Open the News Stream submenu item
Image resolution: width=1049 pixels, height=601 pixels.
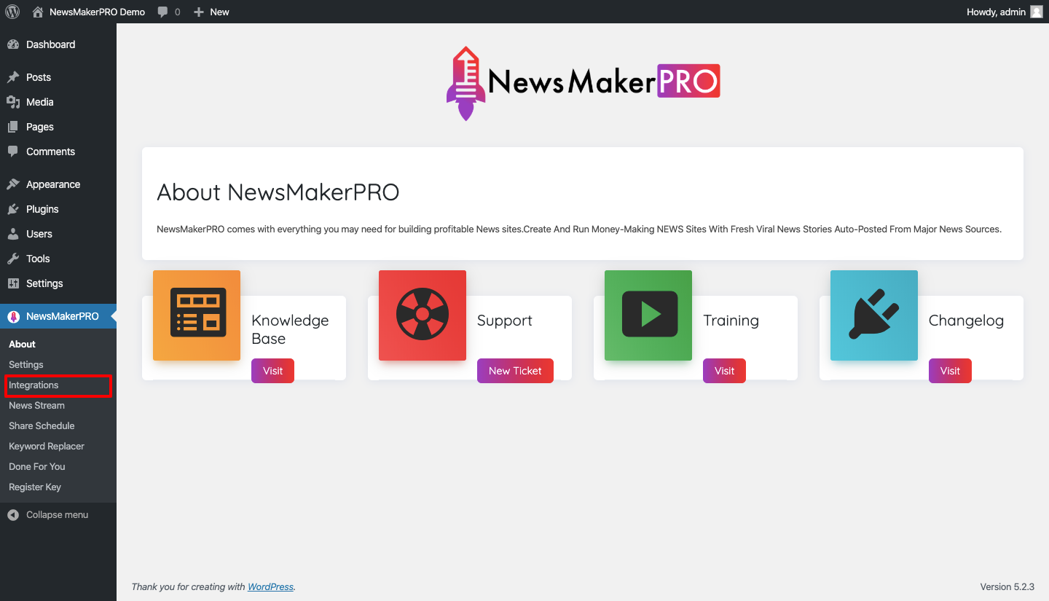click(58, 405)
